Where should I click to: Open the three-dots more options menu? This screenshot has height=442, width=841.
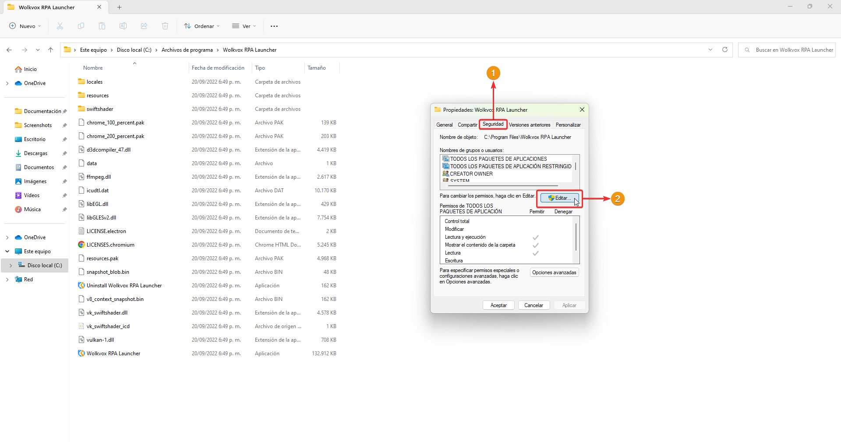(274, 26)
